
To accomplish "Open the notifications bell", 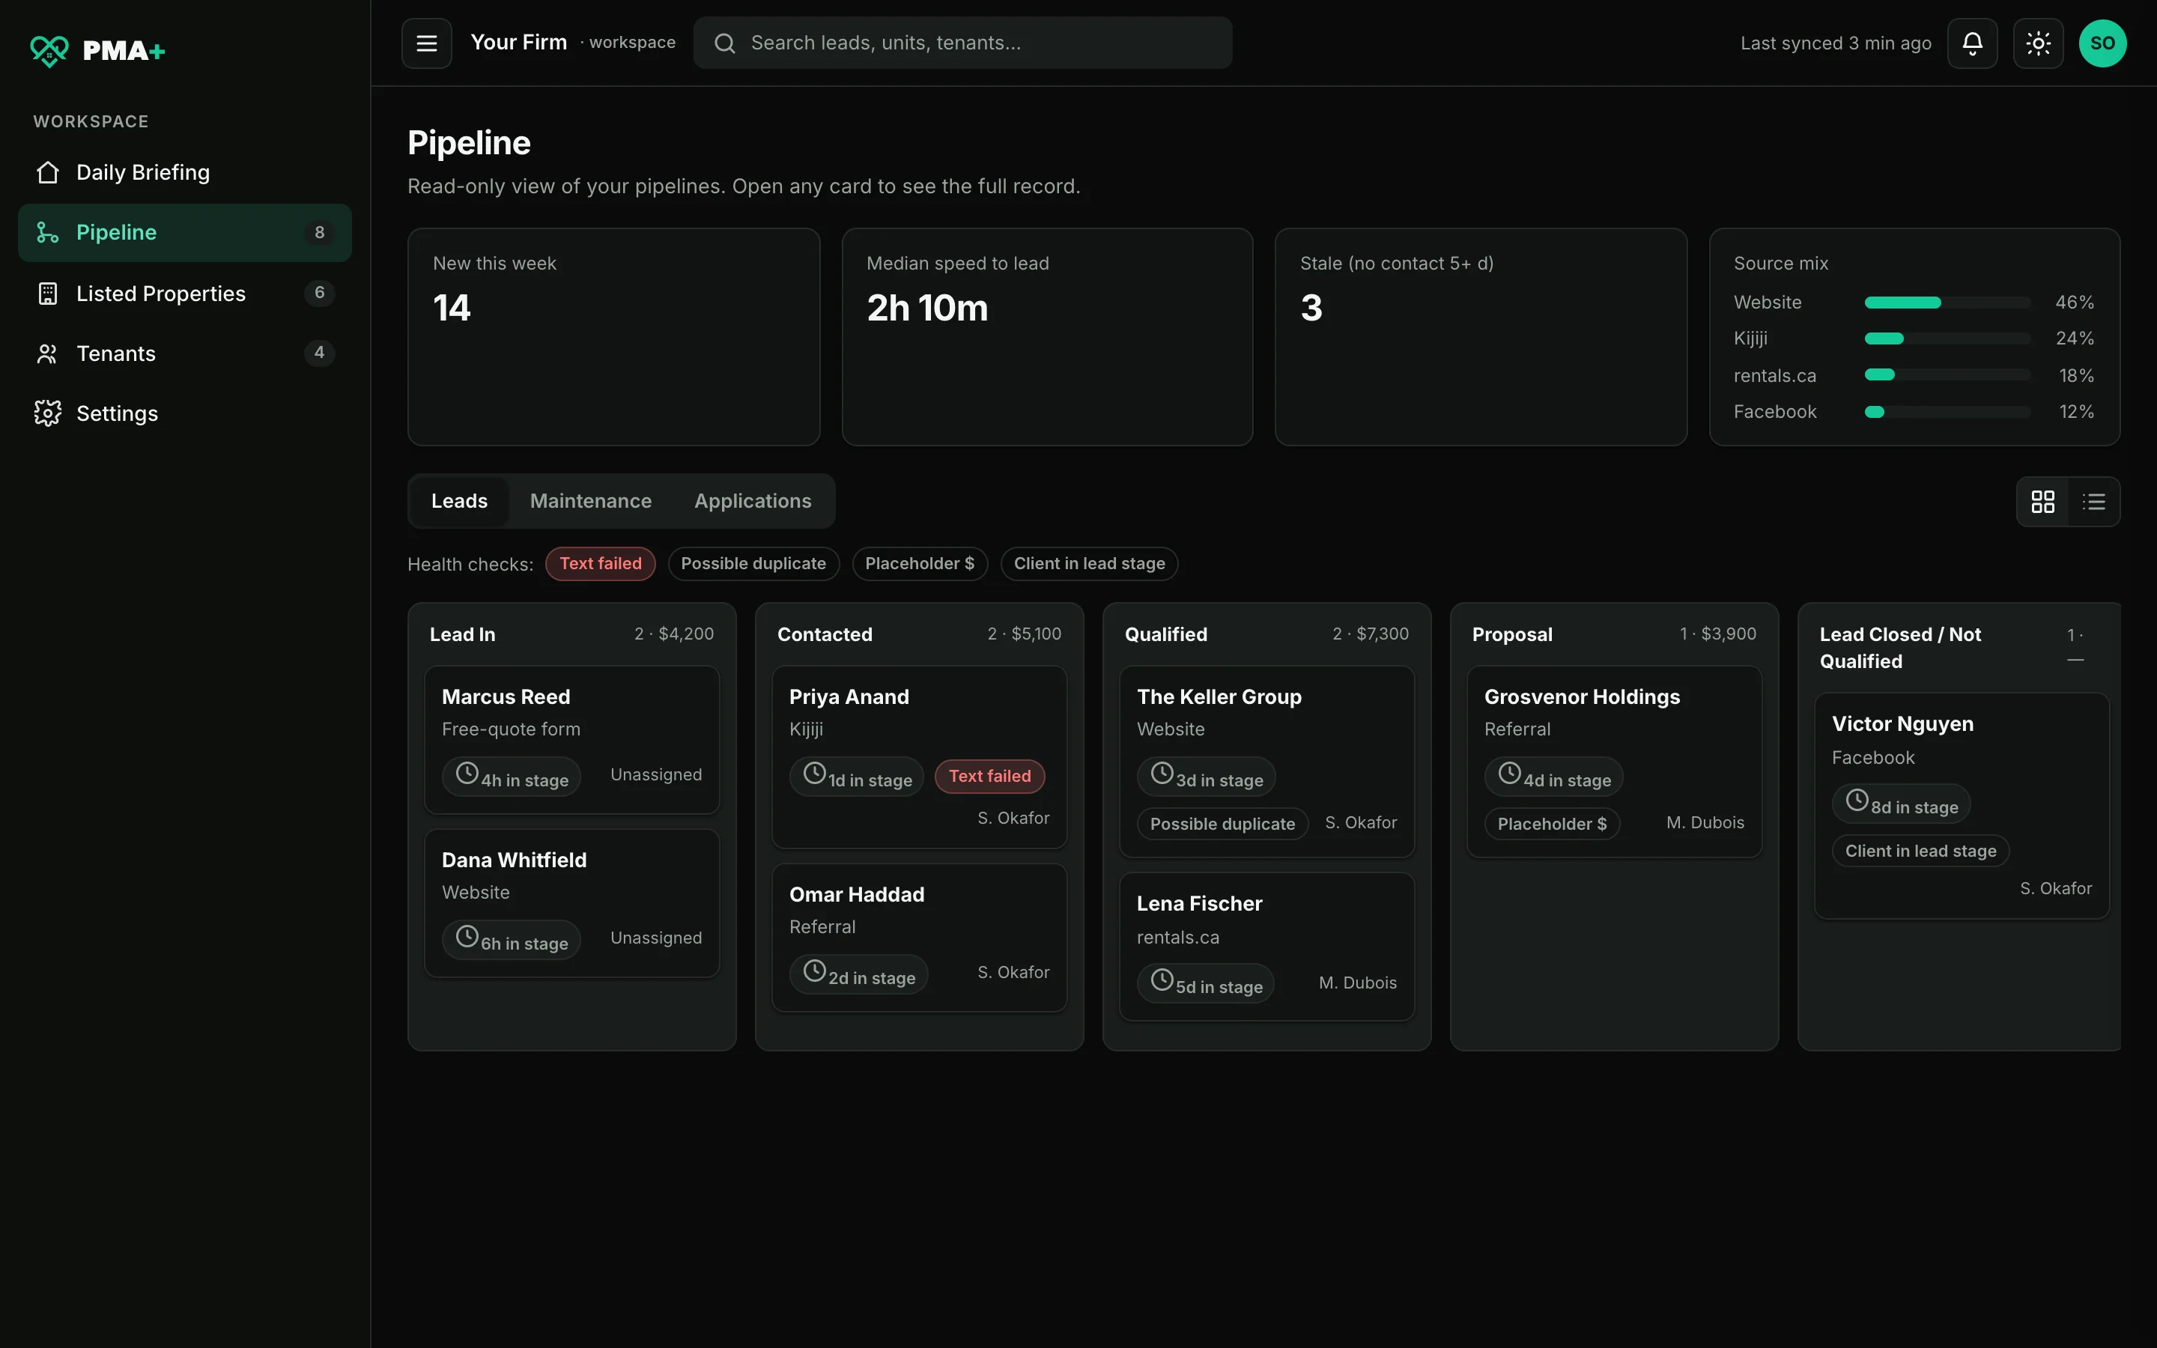I will [x=1971, y=43].
